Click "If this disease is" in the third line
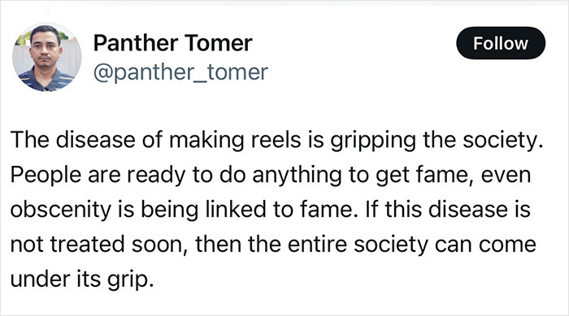 [x=448, y=210]
